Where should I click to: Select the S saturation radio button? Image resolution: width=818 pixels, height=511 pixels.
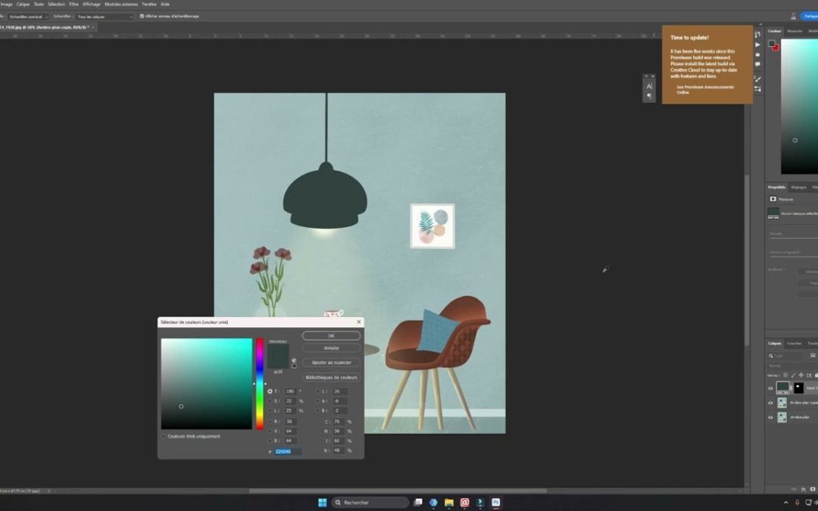click(x=270, y=401)
